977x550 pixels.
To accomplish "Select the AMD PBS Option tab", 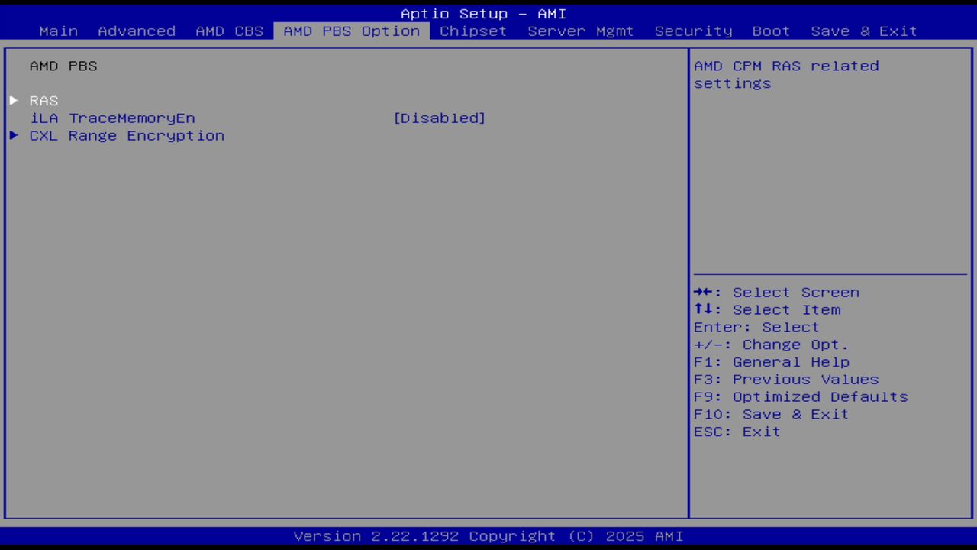I will (352, 31).
